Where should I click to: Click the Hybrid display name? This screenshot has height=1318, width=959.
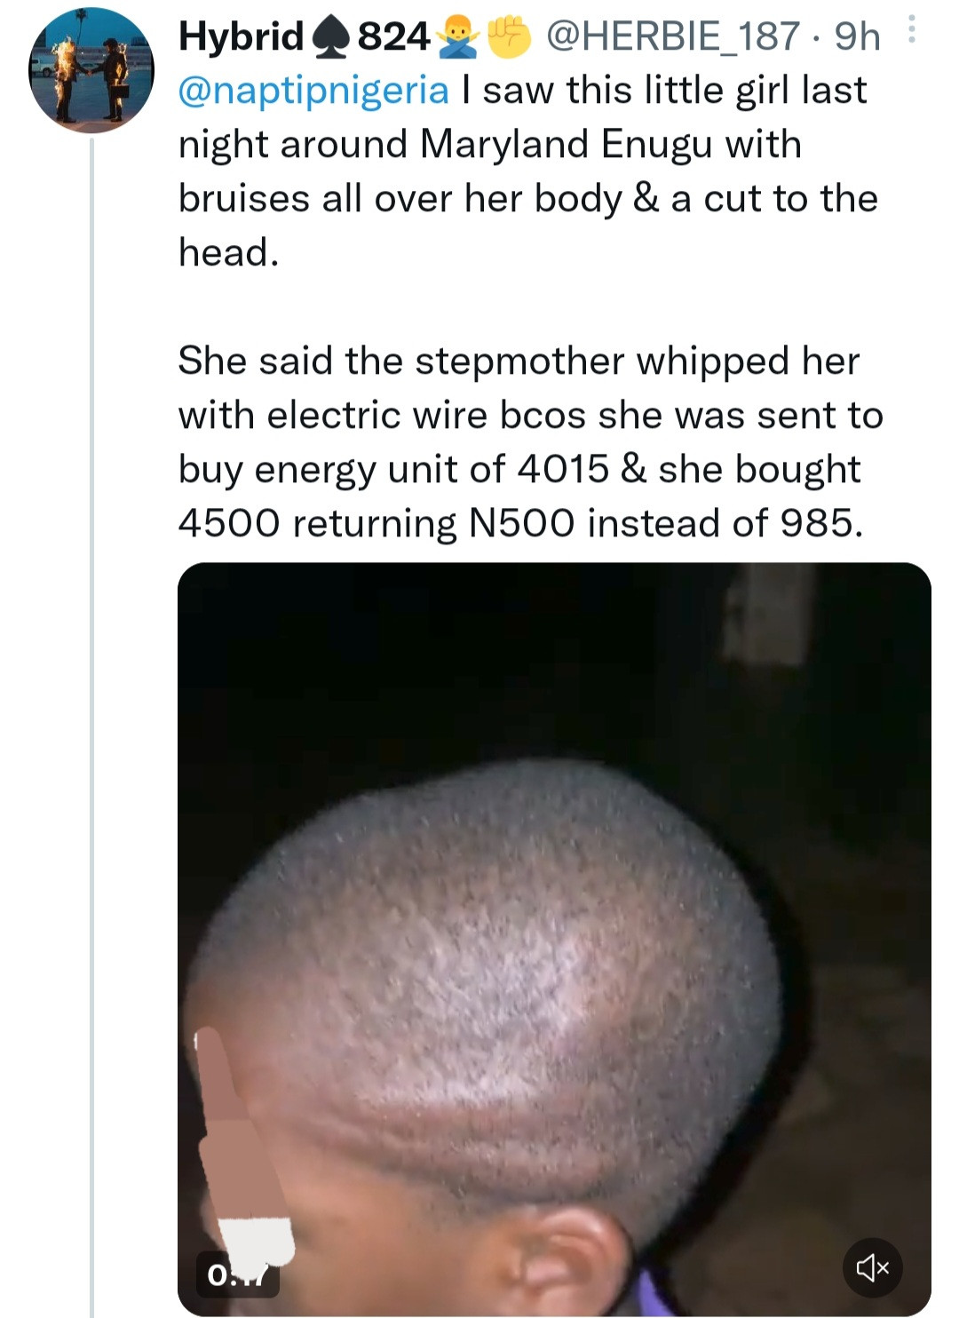tap(242, 37)
